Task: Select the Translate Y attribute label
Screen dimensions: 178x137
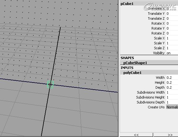Action: point(156,14)
